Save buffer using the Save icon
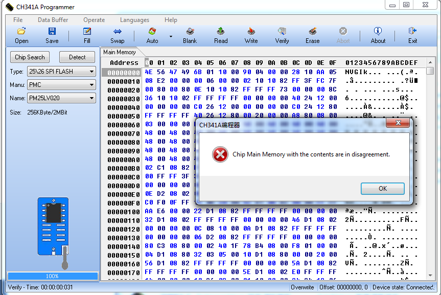The width and height of the screenshot is (441, 295). (52, 35)
